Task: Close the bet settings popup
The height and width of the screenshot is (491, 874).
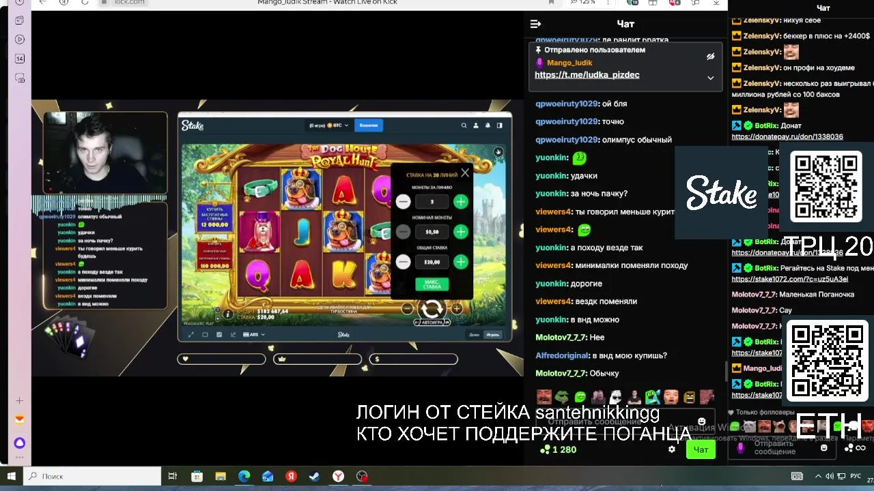Action: [x=465, y=173]
